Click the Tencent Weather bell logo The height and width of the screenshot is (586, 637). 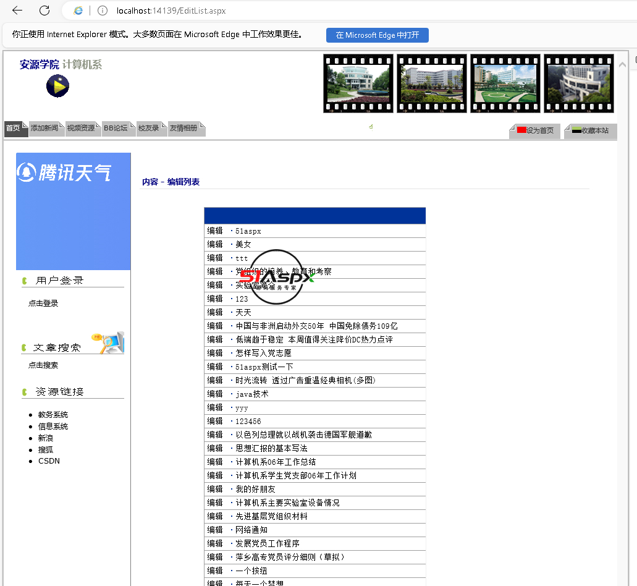pos(26,172)
